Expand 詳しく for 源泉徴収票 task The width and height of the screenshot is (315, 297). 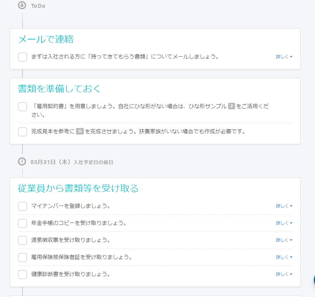[x=284, y=240]
